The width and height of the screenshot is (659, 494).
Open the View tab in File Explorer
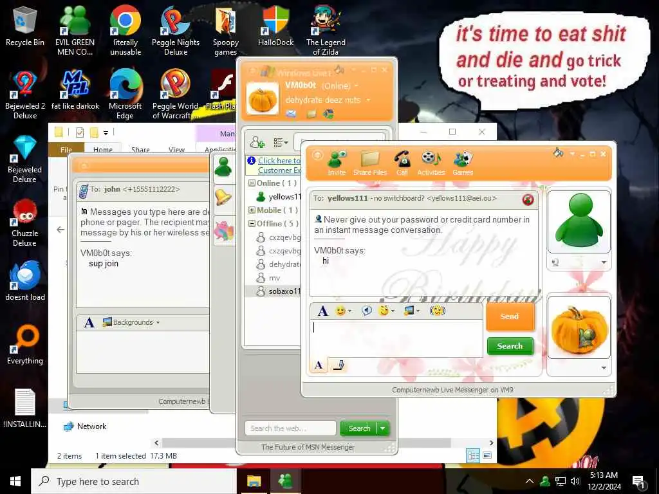tap(176, 149)
